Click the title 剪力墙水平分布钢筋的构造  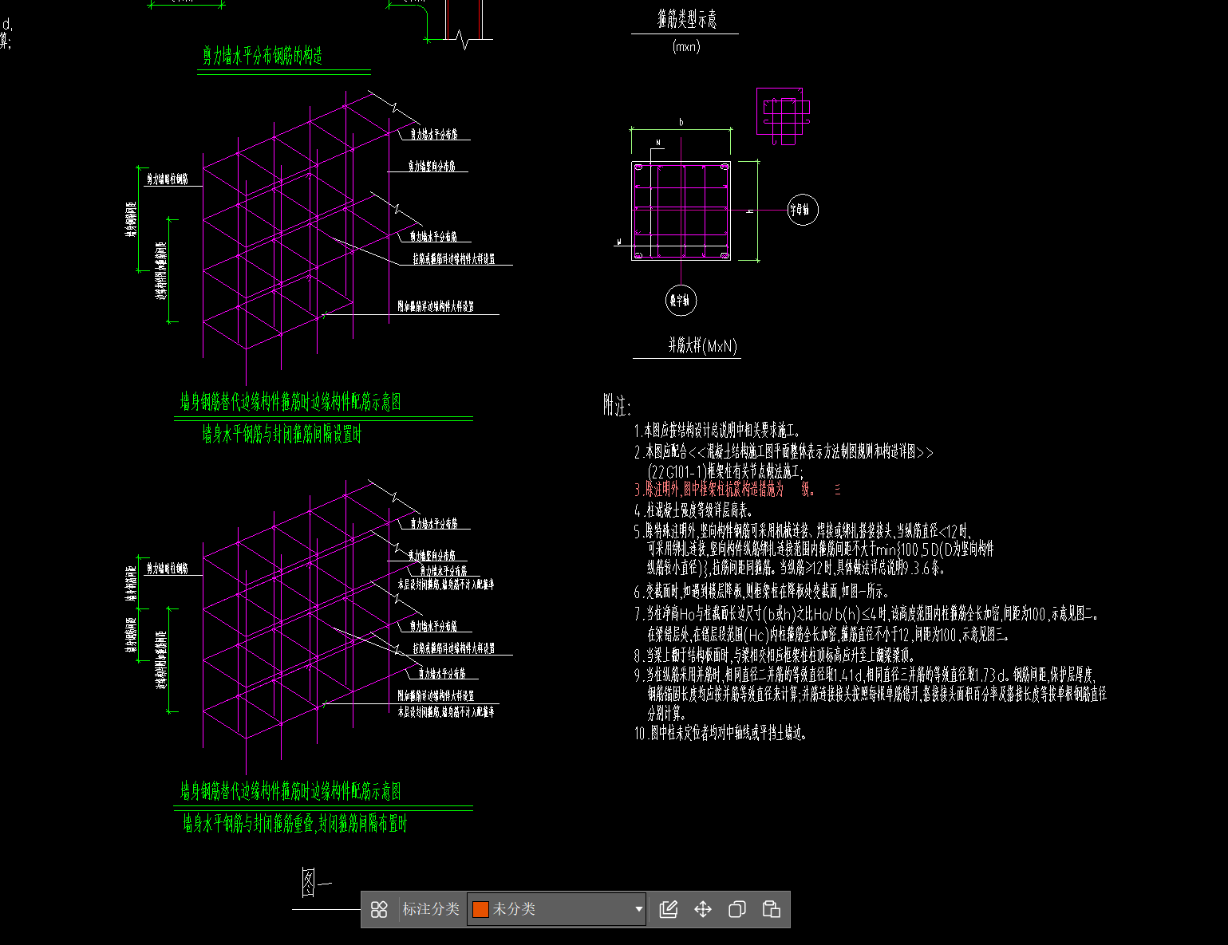coord(263,56)
